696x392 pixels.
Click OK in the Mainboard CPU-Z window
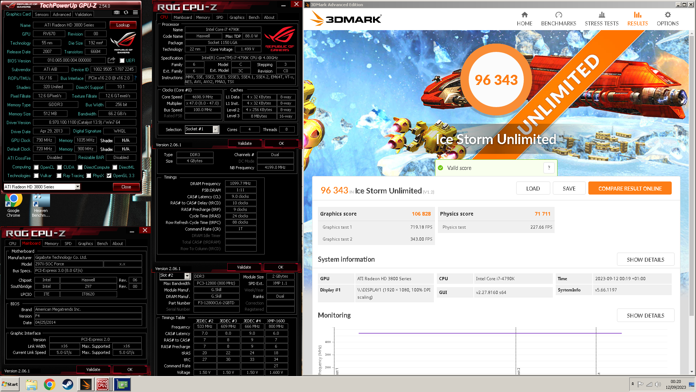coord(130,369)
